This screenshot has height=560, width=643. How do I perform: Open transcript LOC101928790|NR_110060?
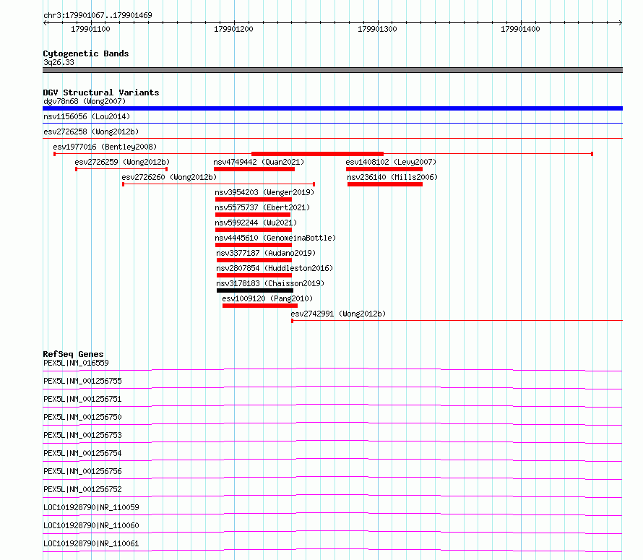pyautogui.click(x=92, y=525)
